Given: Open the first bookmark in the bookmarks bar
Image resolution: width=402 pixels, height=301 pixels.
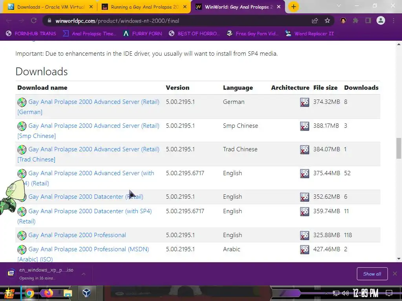Looking at the screenshot, I should coord(31,34).
